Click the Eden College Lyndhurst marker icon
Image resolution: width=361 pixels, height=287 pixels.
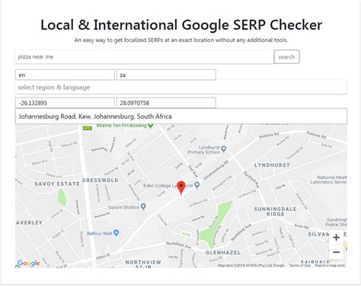coord(197,185)
